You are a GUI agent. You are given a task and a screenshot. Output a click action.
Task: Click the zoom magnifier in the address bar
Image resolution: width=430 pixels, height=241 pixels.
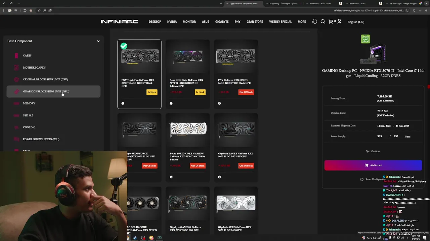(x=45, y=10)
